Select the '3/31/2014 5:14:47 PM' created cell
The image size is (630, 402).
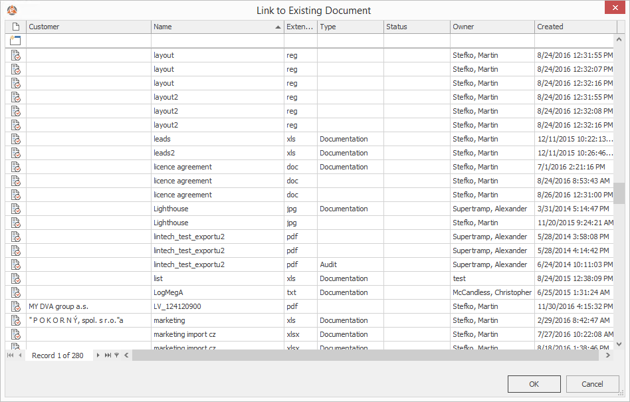pyautogui.click(x=574, y=209)
